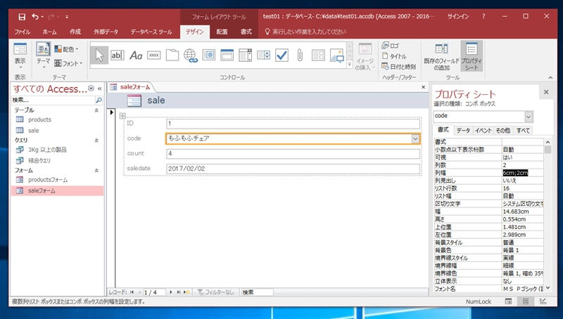563x319 pixels.
Task: Choose the Image control tool
Action: [337, 56]
